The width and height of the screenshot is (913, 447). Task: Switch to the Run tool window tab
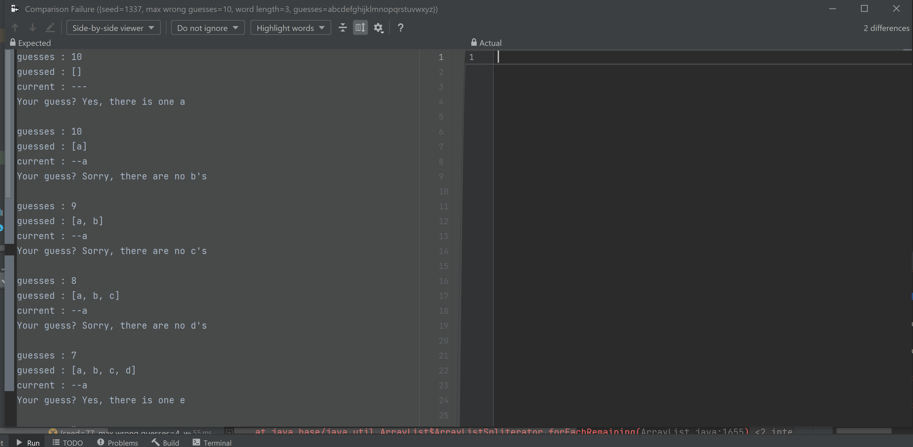[28, 443]
